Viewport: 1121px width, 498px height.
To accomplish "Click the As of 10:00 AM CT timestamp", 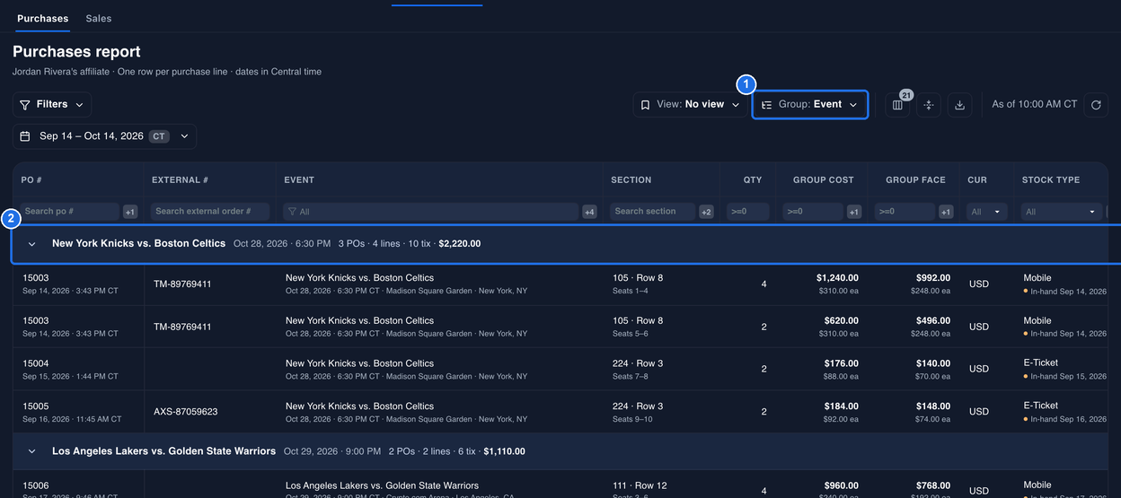I will pos(1034,105).
